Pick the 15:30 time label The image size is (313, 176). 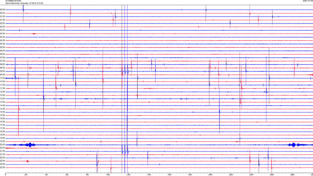click(3, 115)
